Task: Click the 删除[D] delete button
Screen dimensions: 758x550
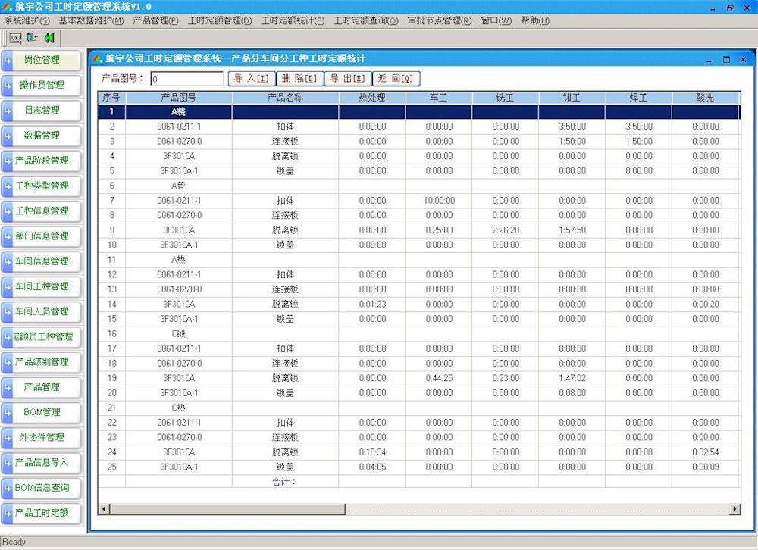Action: (x=299, y=78)
